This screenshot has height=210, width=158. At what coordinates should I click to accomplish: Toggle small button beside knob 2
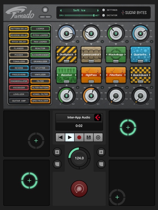102,42
